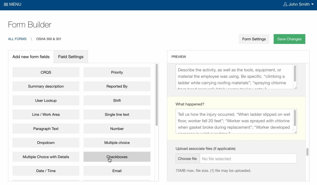This screenshot has height=185, width=317.
Task: Click the Form Builder page heading
Action: click(x=30, y=25)
